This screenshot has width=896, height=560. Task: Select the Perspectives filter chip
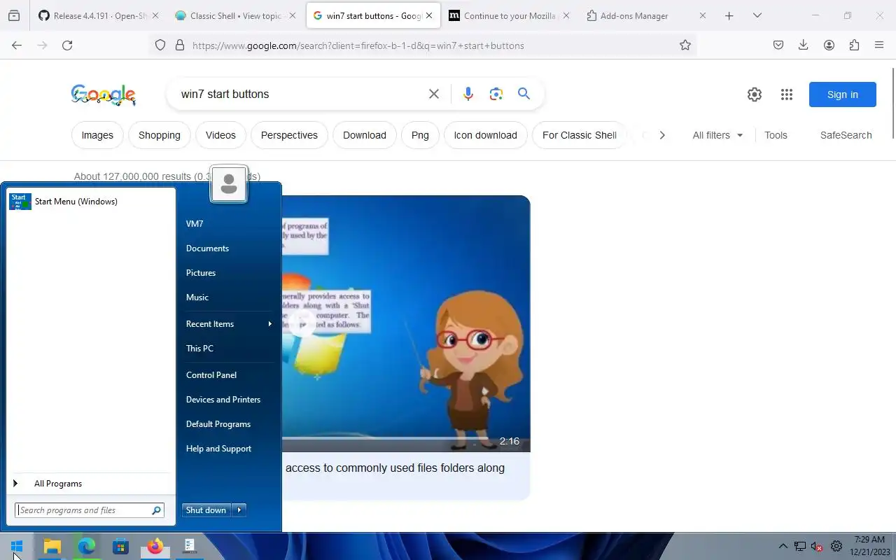tap(289, 135)
